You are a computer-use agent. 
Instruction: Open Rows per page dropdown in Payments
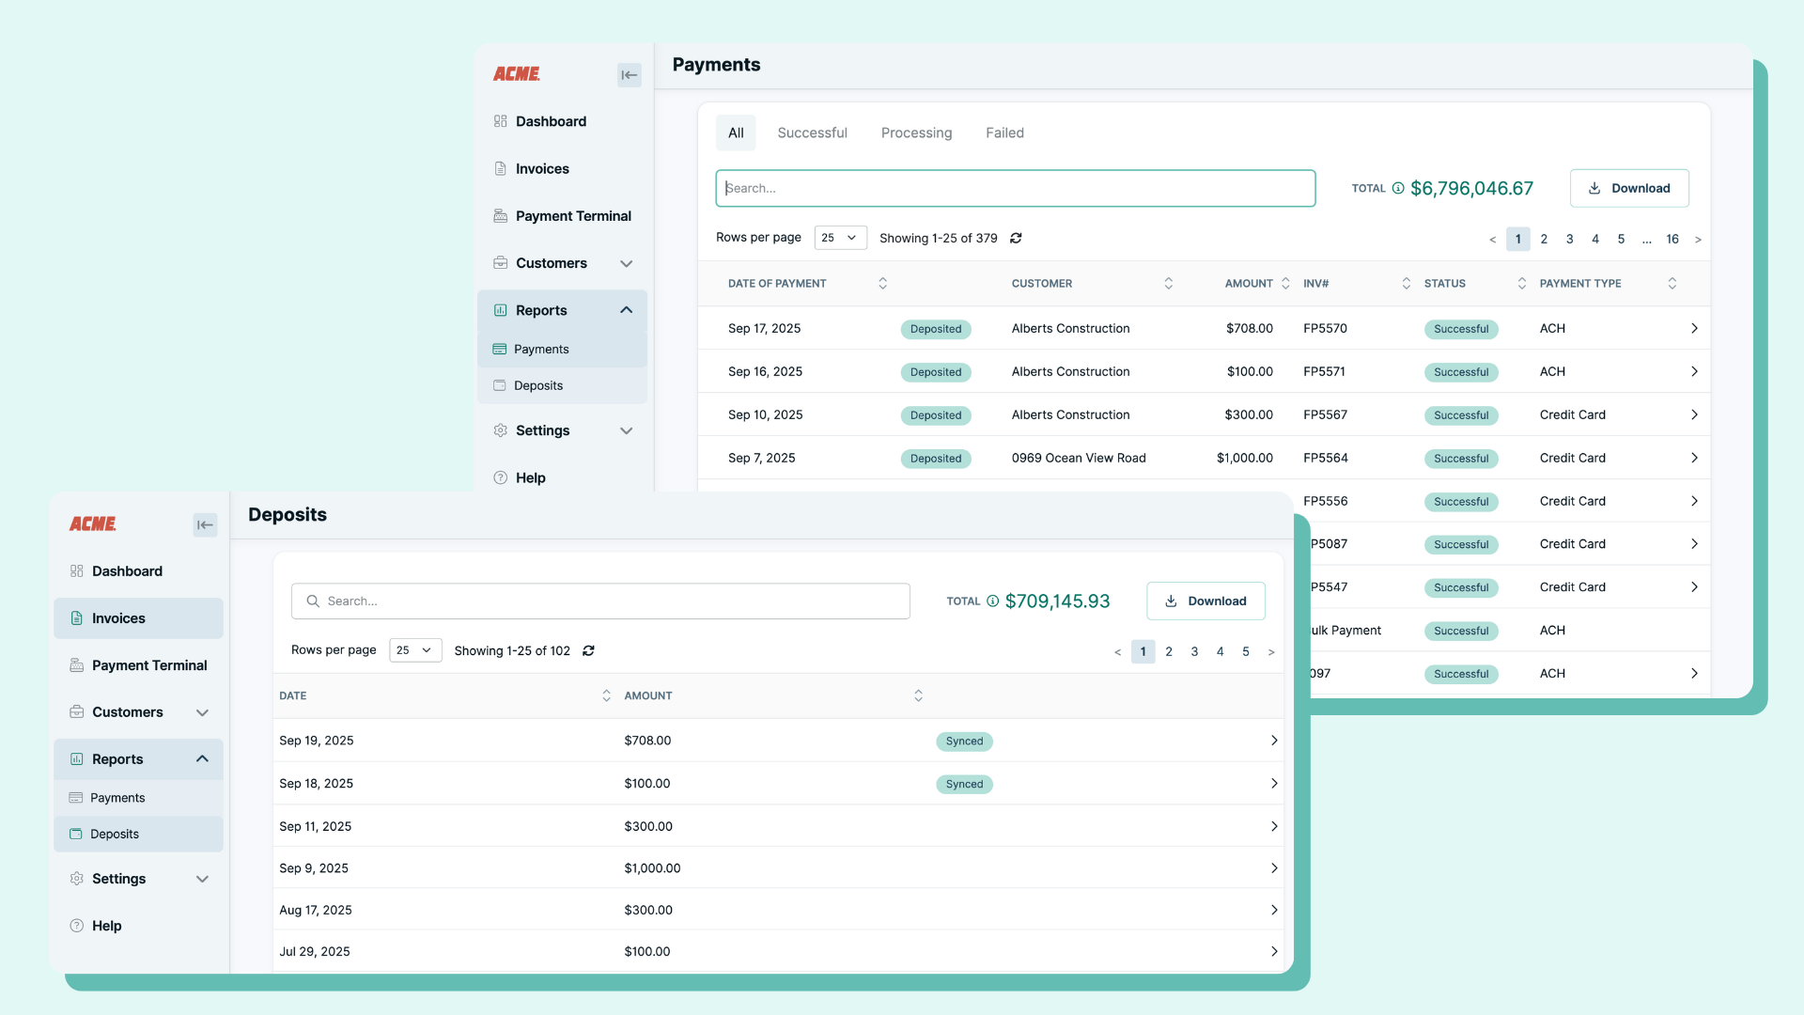(840, 238)
